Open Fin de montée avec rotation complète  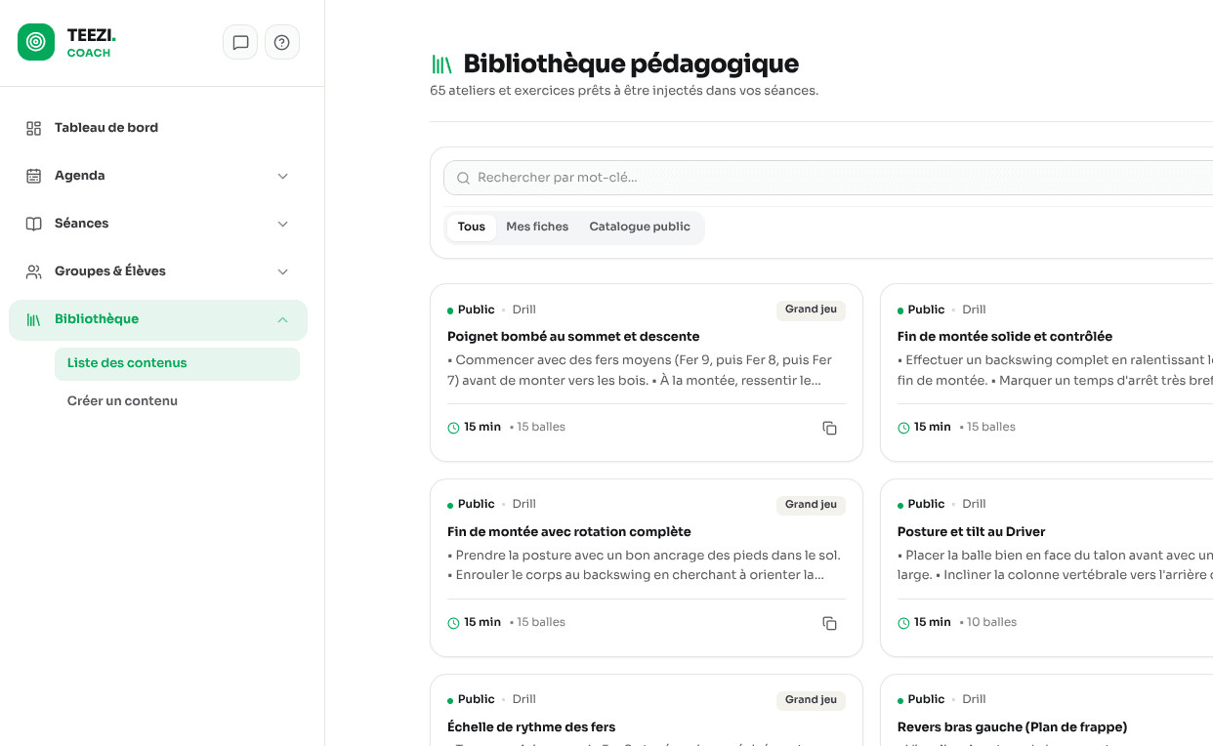coord(569,532)
